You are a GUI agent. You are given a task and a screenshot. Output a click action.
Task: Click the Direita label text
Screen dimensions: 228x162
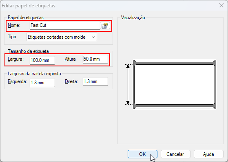click(x=71, y=81)
